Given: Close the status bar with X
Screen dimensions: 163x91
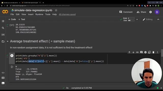Looking at the screenshot, I should click(x=161, y=88).
